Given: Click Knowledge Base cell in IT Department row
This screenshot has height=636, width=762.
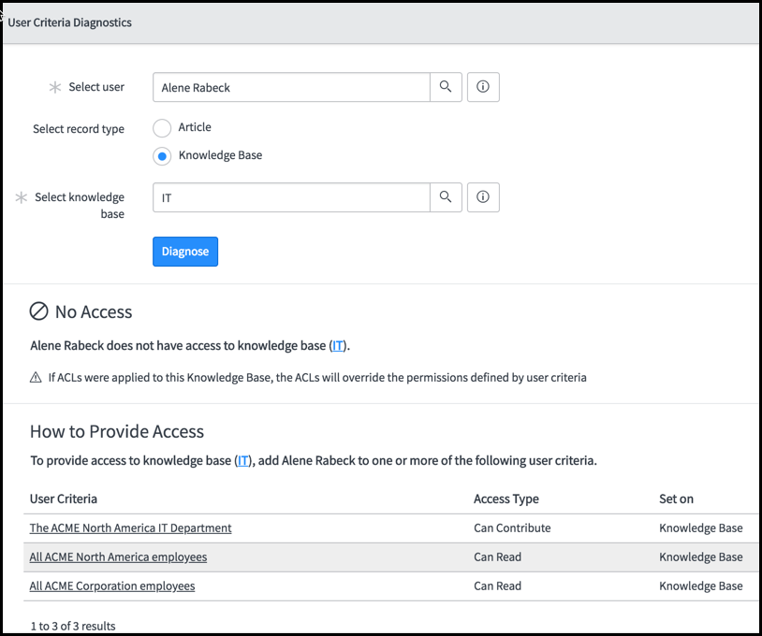Looking at the screenshot, I should pos(701,528).
